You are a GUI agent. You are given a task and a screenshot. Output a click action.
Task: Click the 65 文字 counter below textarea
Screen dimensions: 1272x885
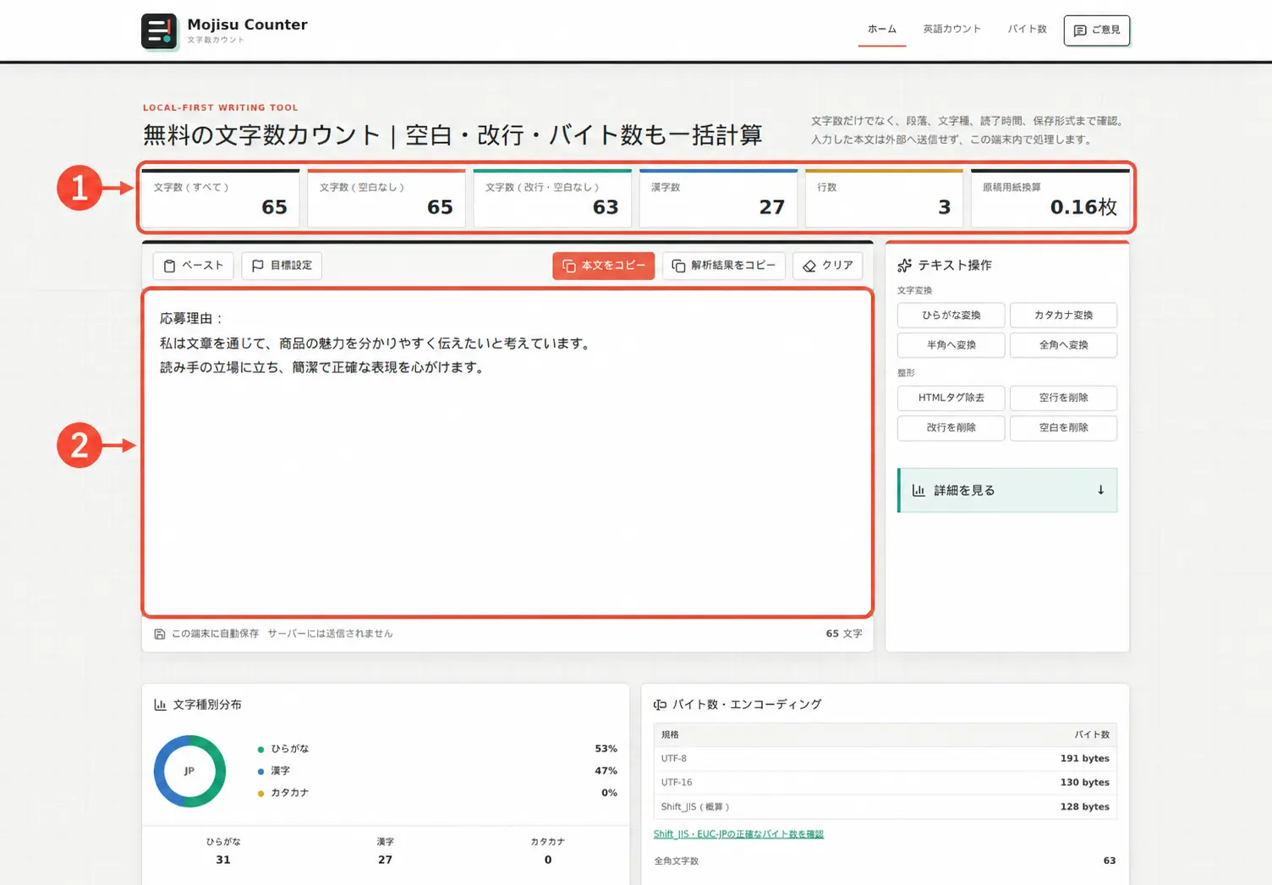[x=844, y=634]
